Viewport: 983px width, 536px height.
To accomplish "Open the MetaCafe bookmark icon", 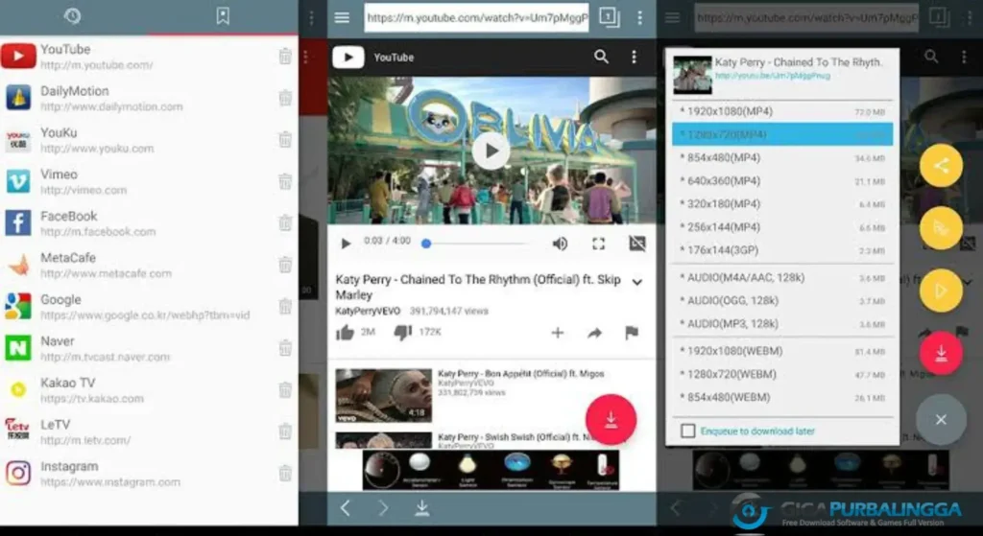I will pos(18,265).
